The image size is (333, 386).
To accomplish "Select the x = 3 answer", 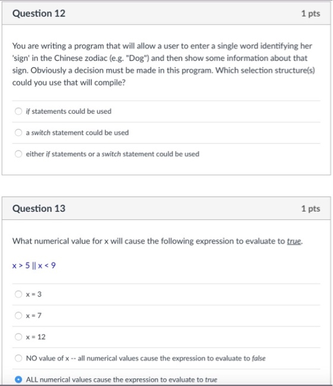I will pos(18,294).
